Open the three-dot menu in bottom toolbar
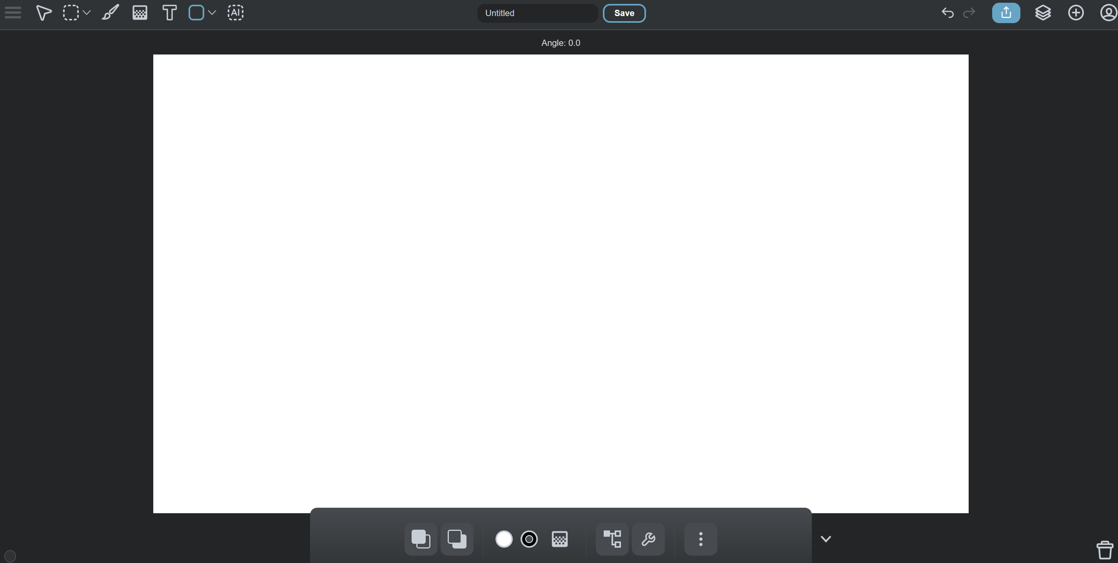This screenshot has width=1118, height=563. [x=700, y=539]
